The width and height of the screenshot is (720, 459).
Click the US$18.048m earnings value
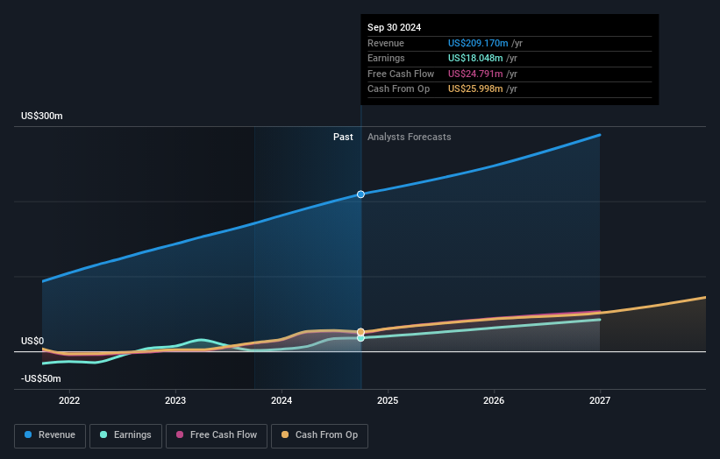475,58
